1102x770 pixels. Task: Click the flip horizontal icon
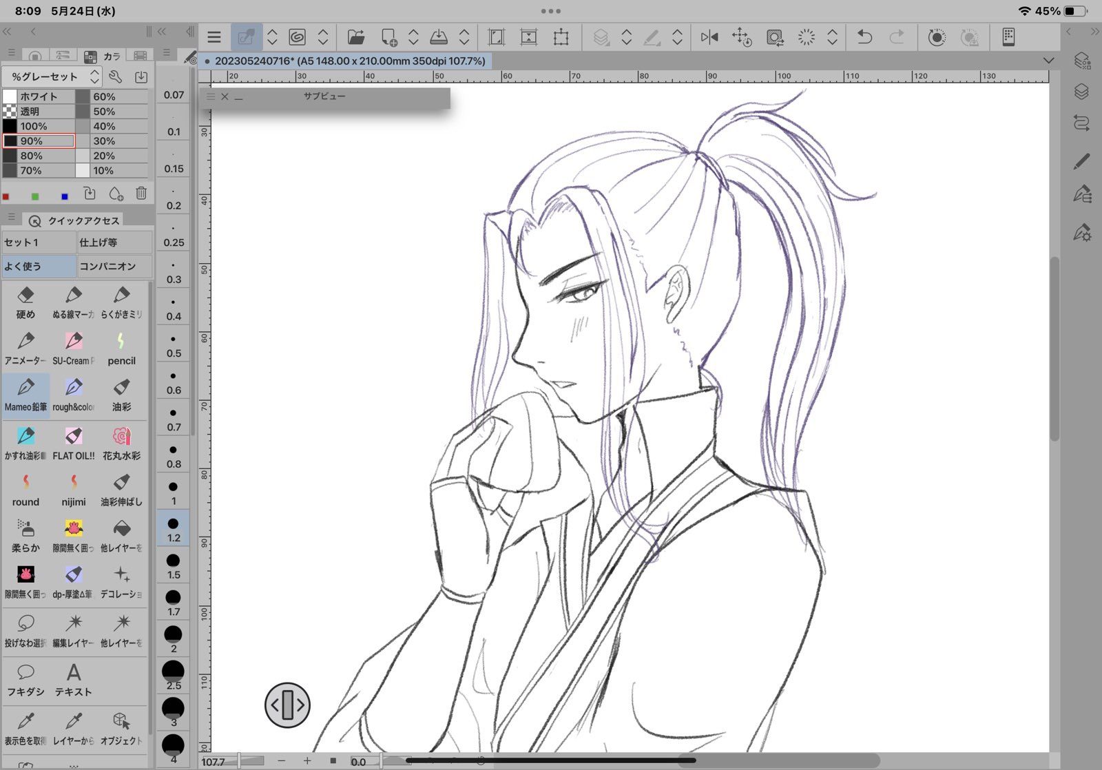(709, 37)
